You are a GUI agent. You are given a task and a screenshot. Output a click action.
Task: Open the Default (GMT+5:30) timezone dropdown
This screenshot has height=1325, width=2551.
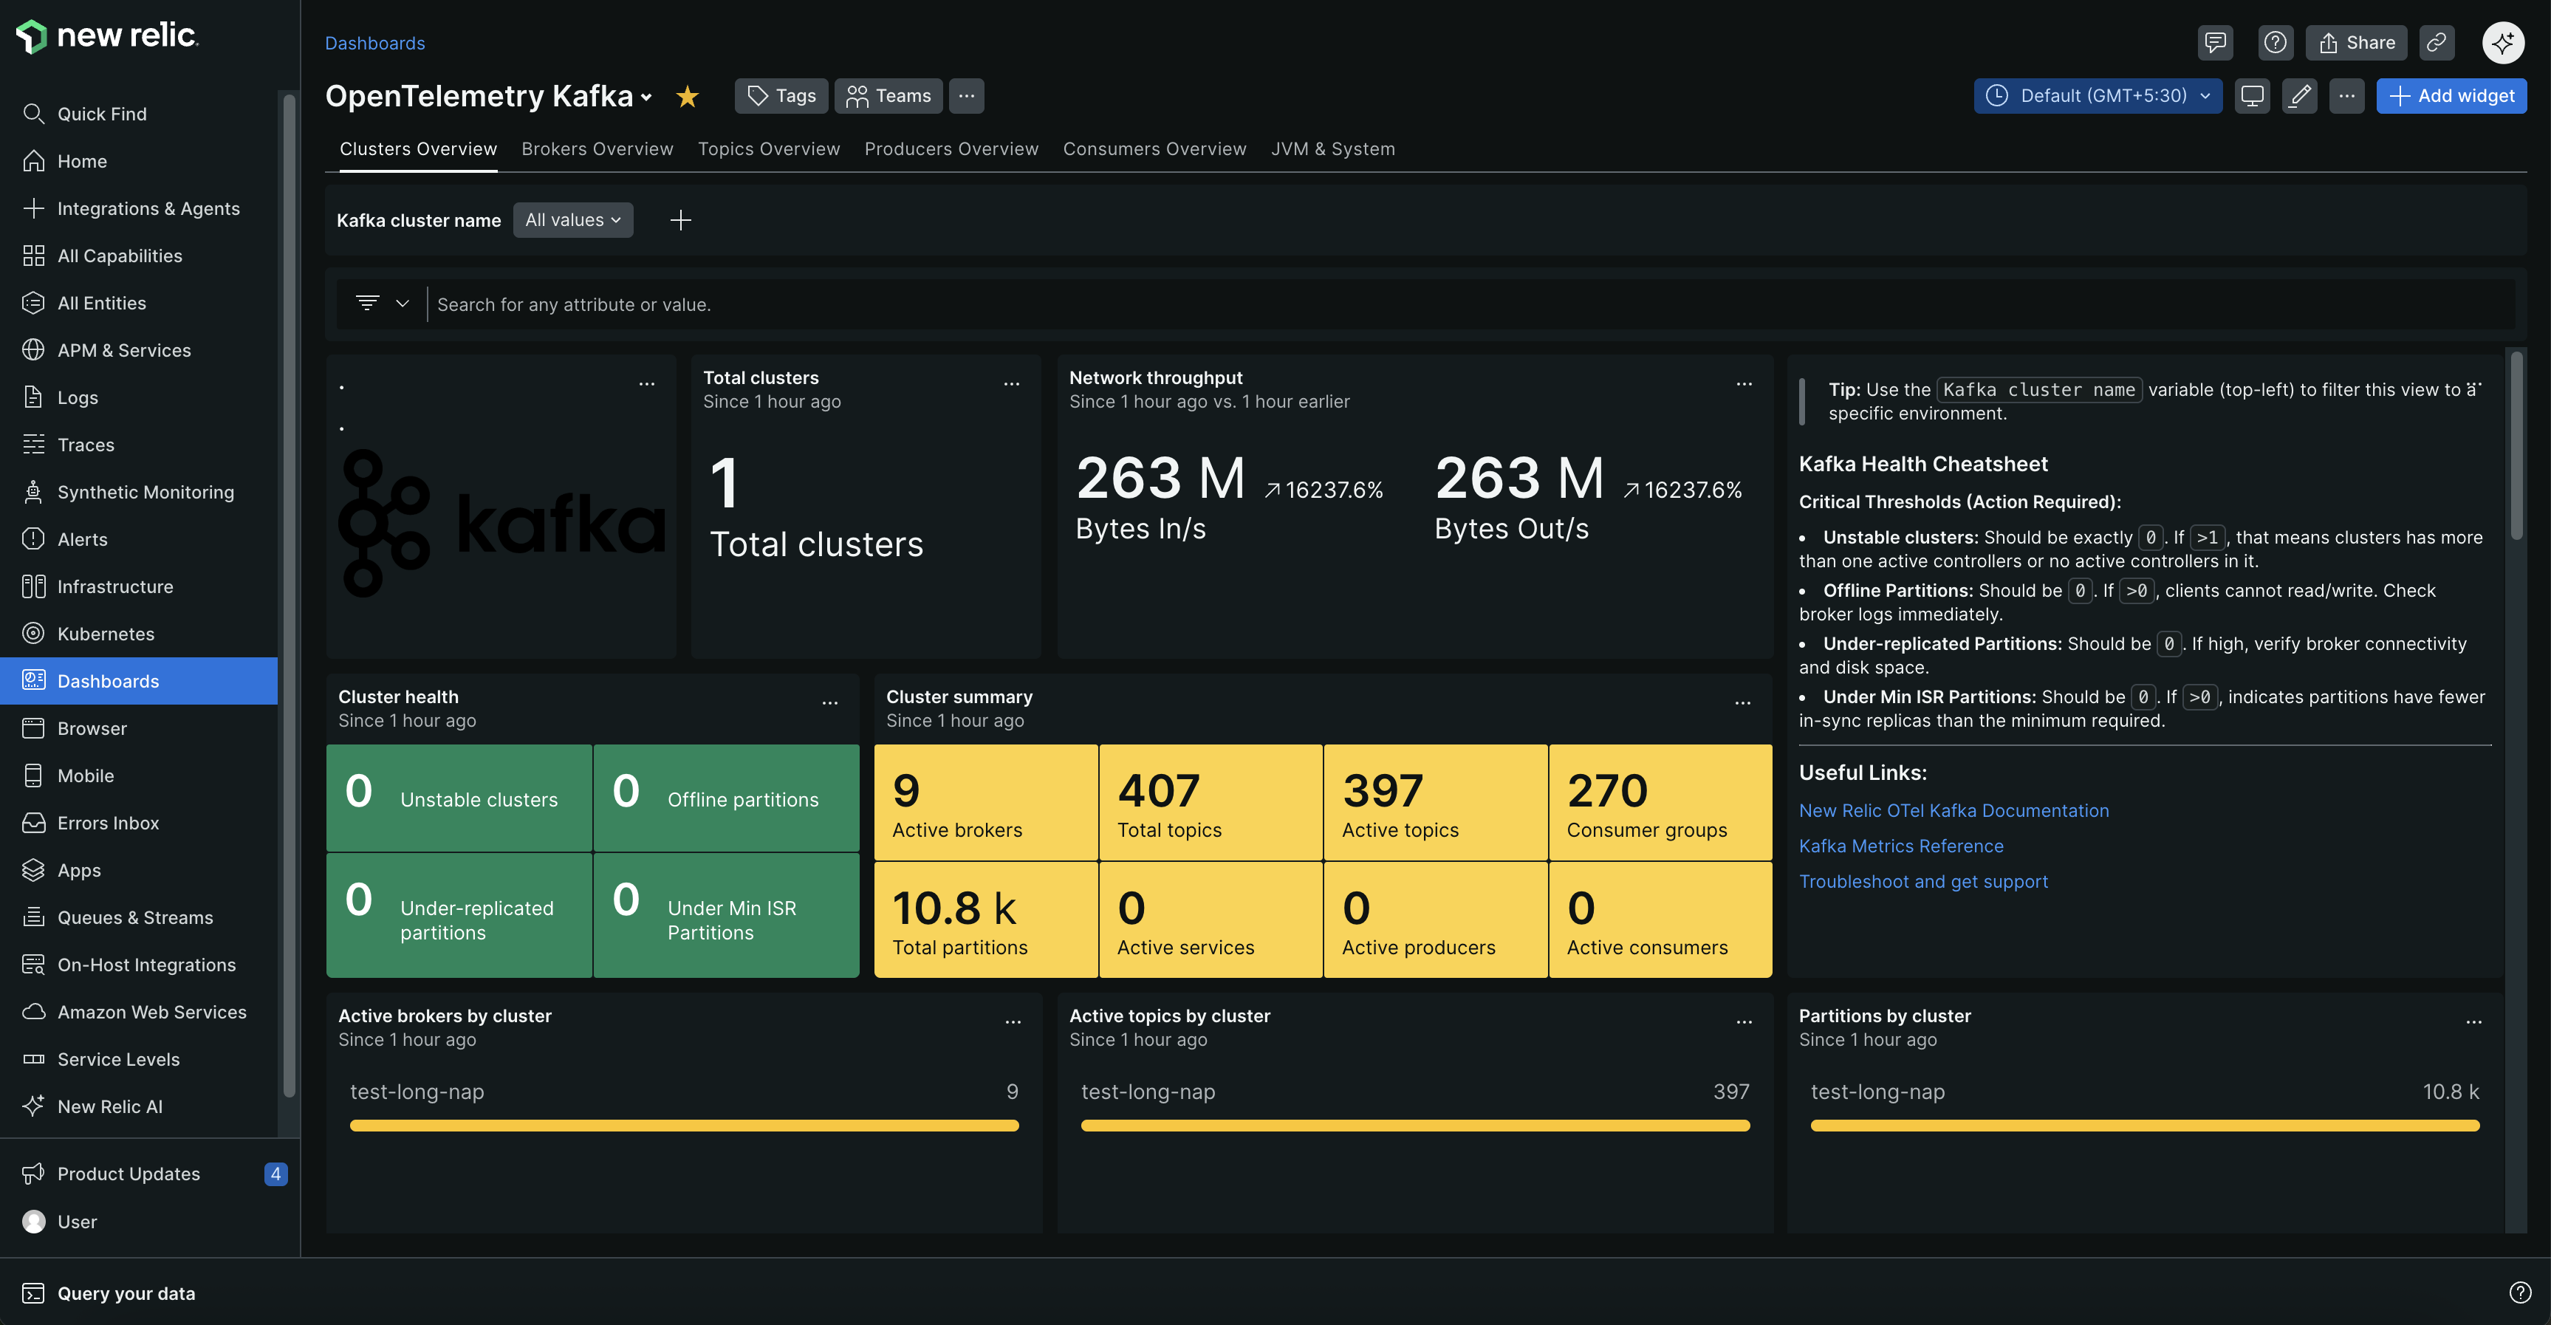2097,95
